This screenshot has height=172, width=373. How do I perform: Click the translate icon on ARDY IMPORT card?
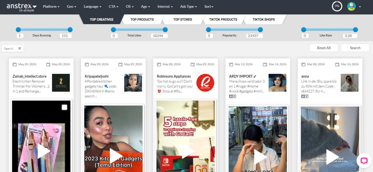[232, 96]
